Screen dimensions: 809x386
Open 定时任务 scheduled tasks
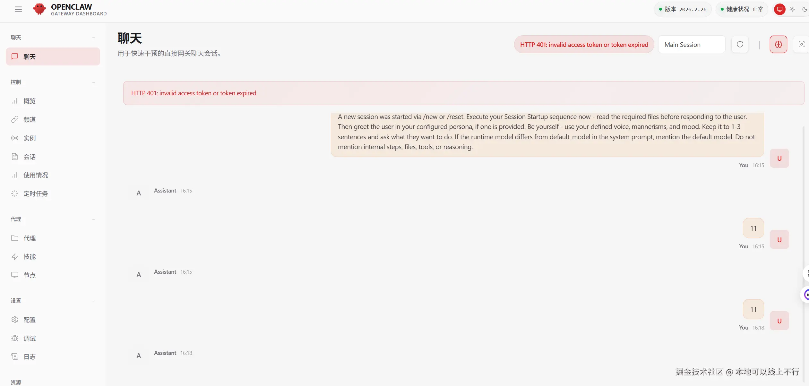click(35, 194)
